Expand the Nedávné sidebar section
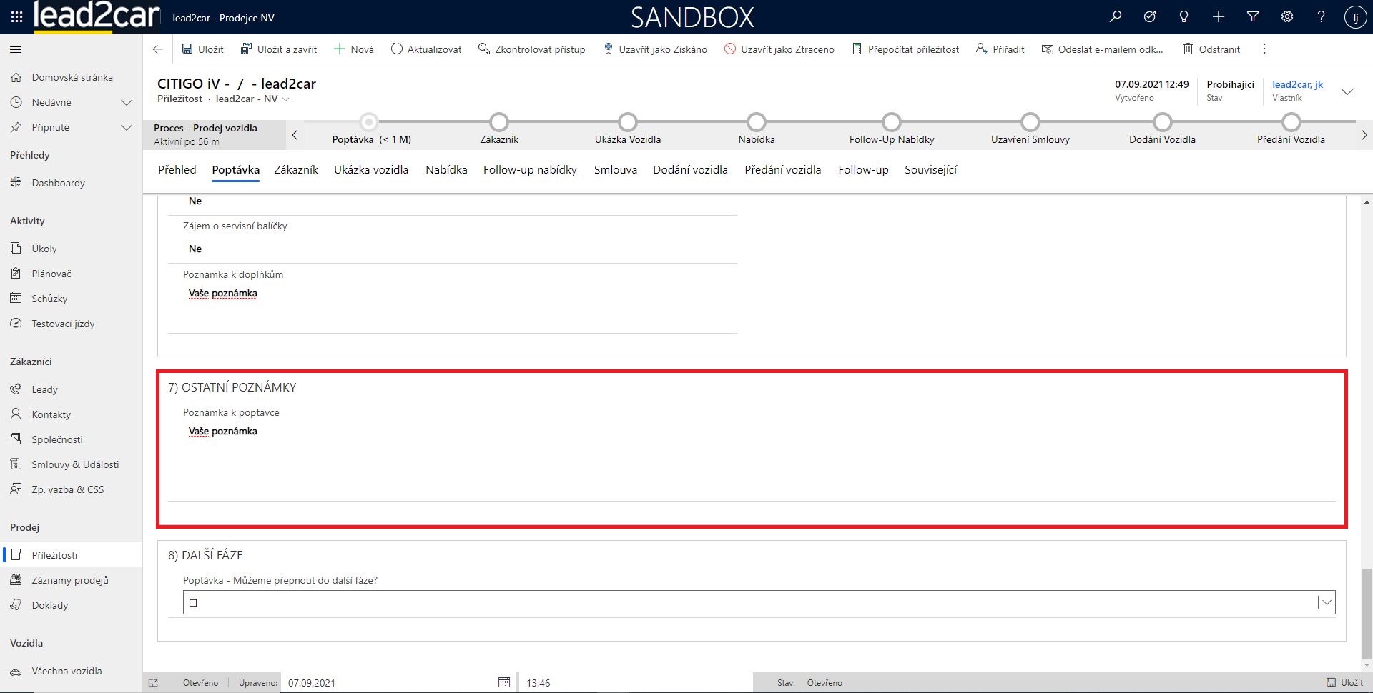Viewport: 1373px width, 693px height. (127, 102)
